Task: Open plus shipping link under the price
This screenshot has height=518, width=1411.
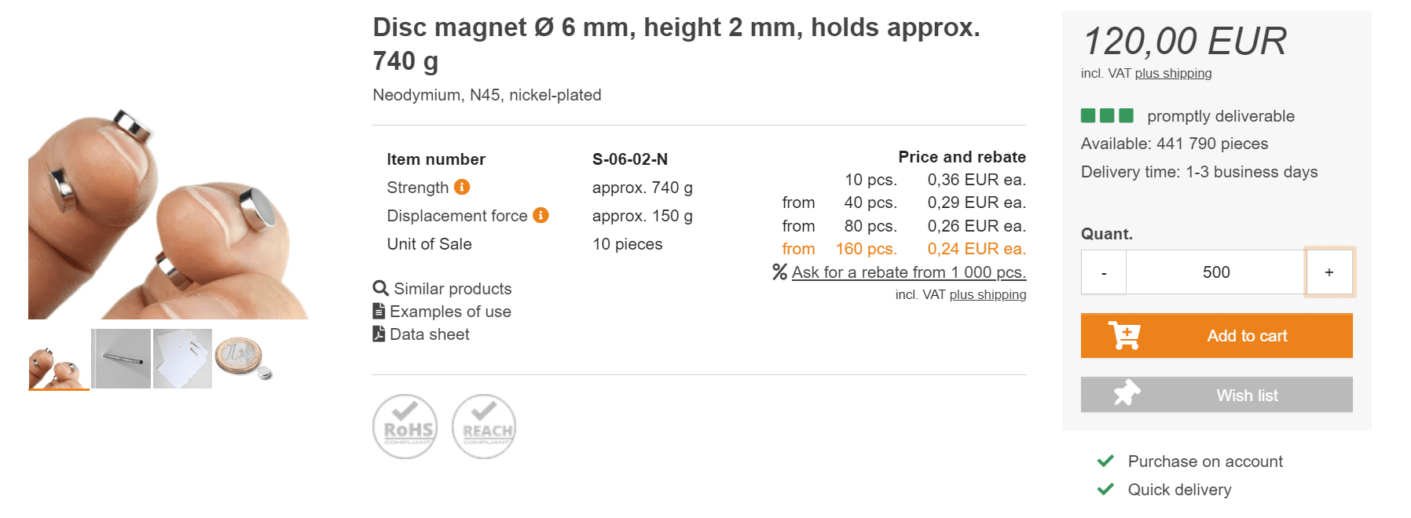Action: [x=1173, y=73]
